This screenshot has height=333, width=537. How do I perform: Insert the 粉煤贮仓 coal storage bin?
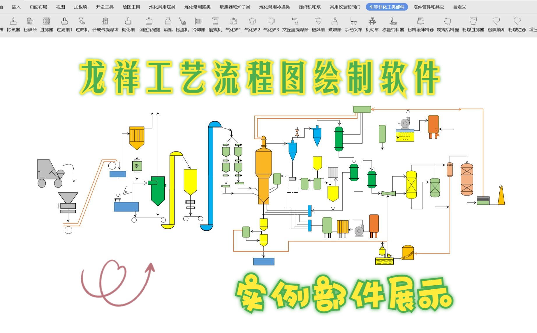[517, 24]
